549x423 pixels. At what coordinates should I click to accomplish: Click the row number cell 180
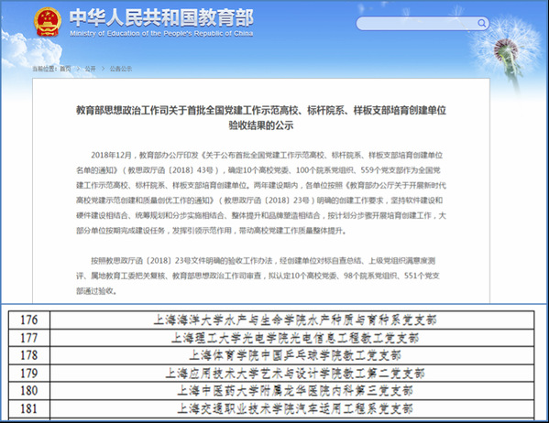coord(29,390)
